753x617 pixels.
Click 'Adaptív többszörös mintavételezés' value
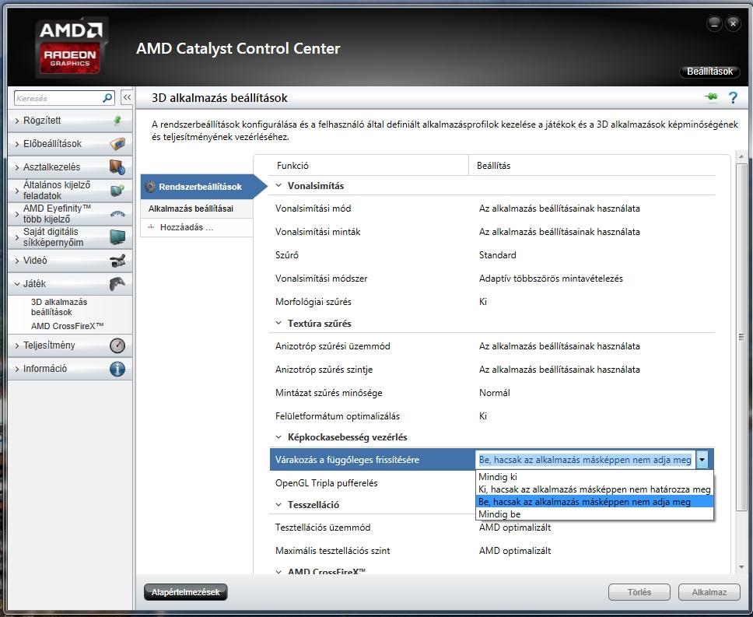551,279
